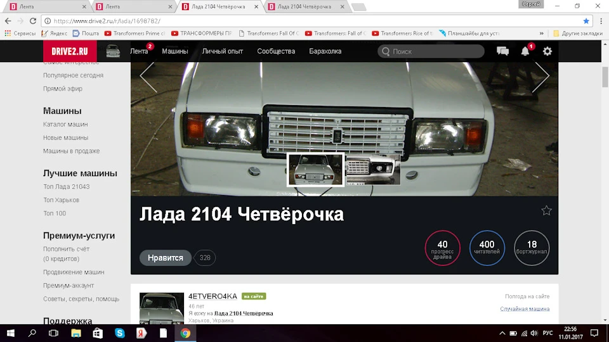Reload the page with the refresh icon

[x=33, y=21]
